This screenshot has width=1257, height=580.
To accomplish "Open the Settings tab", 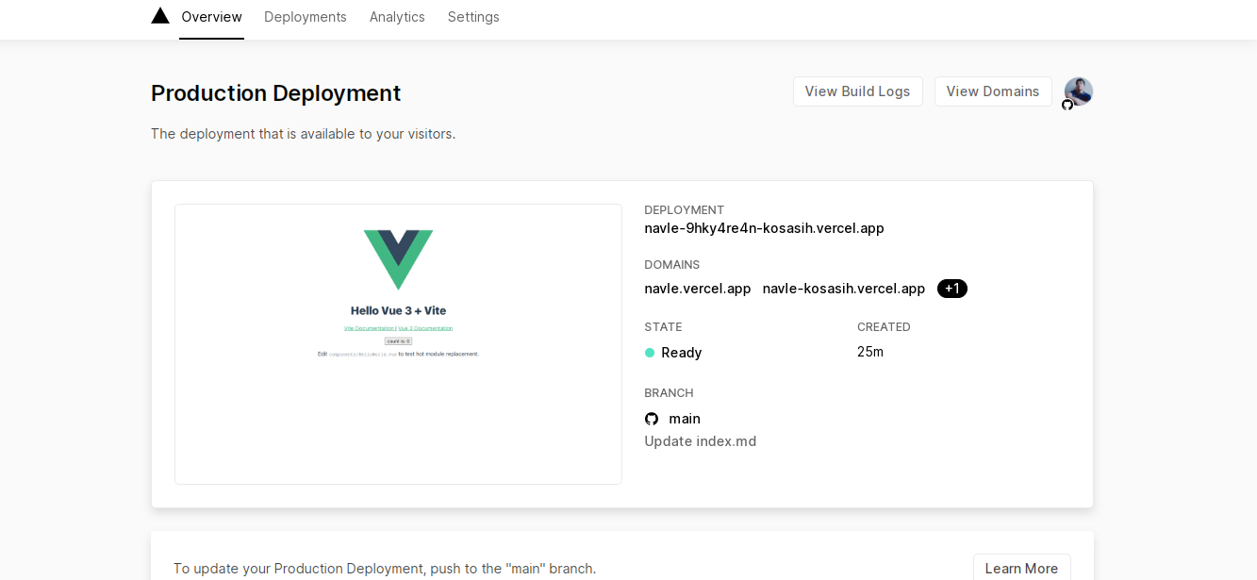I will point(473,17).
